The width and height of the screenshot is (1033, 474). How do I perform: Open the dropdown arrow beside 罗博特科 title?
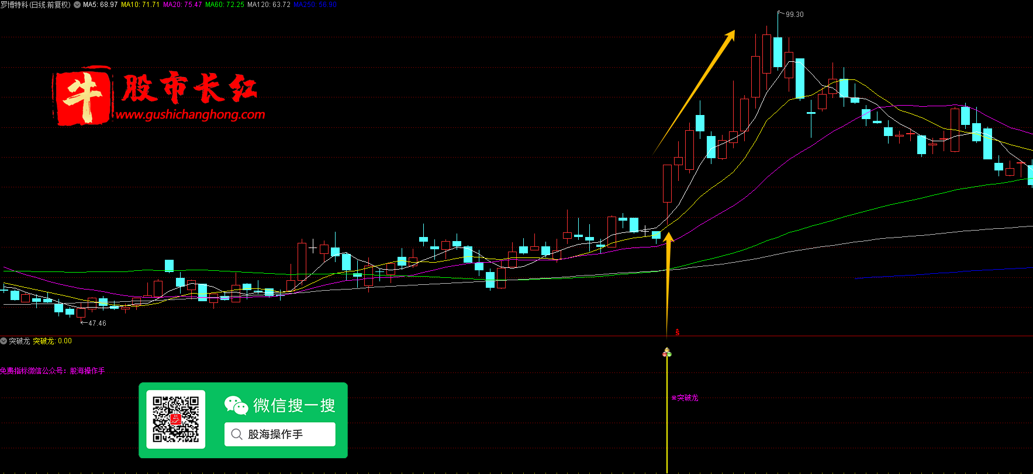click(x=77, y=5)
